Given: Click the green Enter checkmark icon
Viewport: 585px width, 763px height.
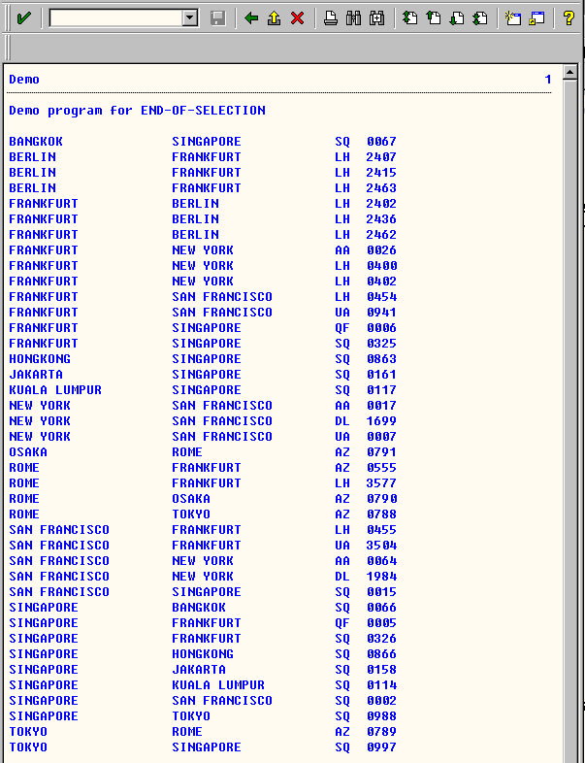Looking at the screenshot, I should (23, 17).
